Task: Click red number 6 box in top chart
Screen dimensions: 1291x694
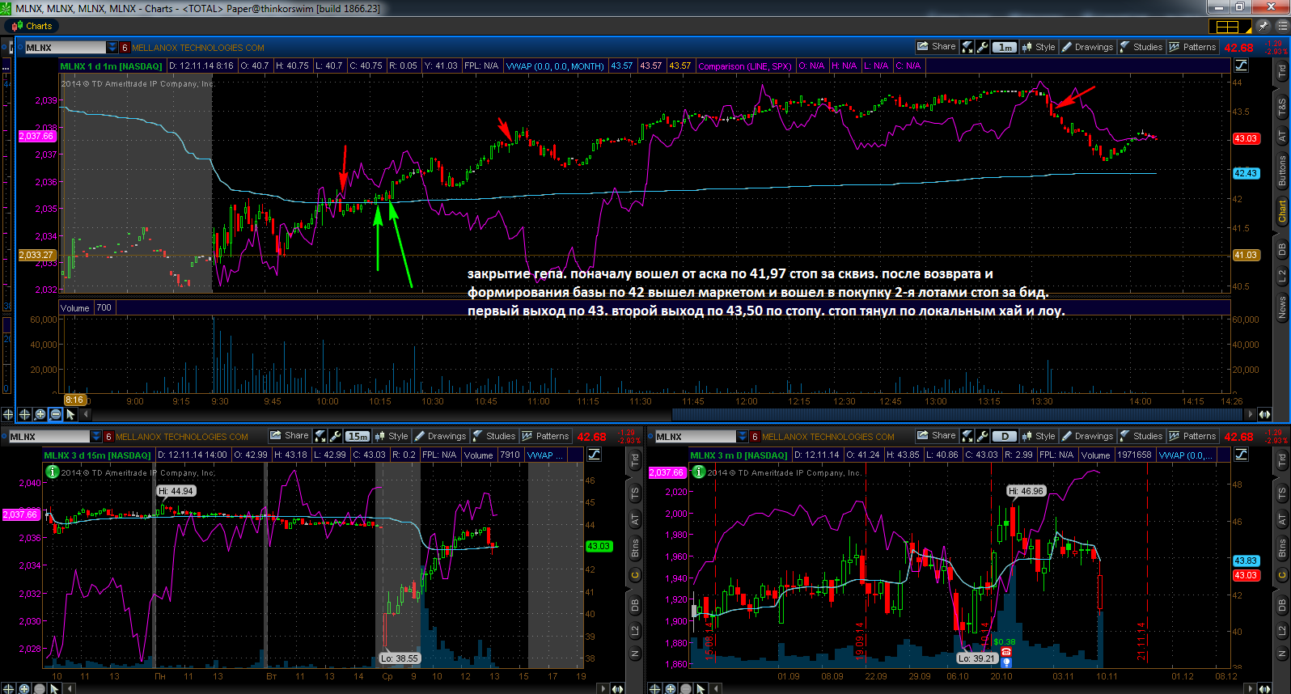Action: pyautogui.click(x=125, y=48)
